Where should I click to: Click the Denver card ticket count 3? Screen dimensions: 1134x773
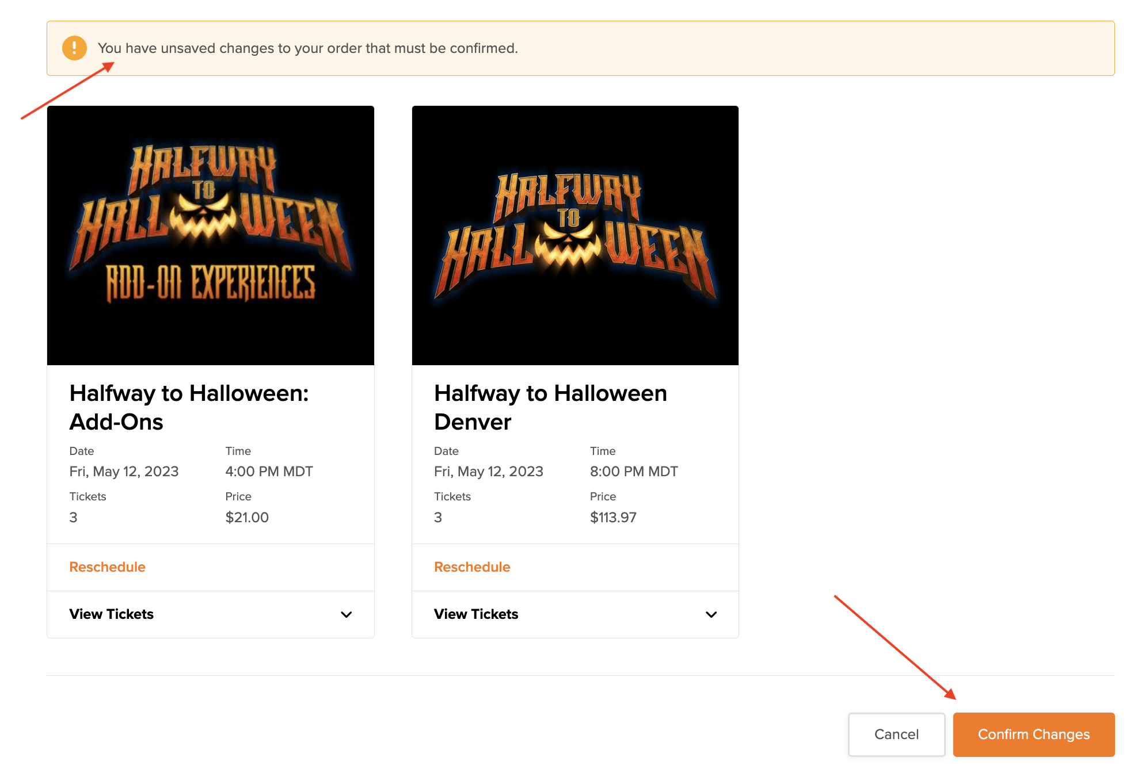(438, 517)
